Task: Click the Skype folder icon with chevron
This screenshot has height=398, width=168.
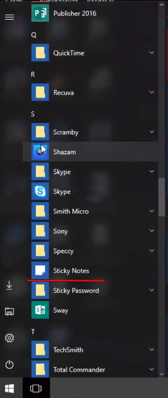Action: (40, 171)
